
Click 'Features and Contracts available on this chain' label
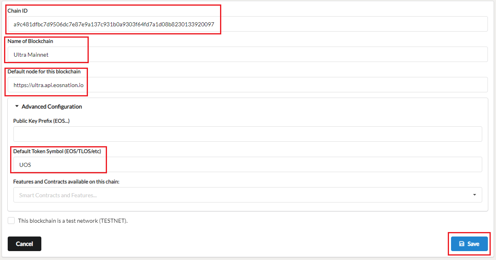pos(66,181)
